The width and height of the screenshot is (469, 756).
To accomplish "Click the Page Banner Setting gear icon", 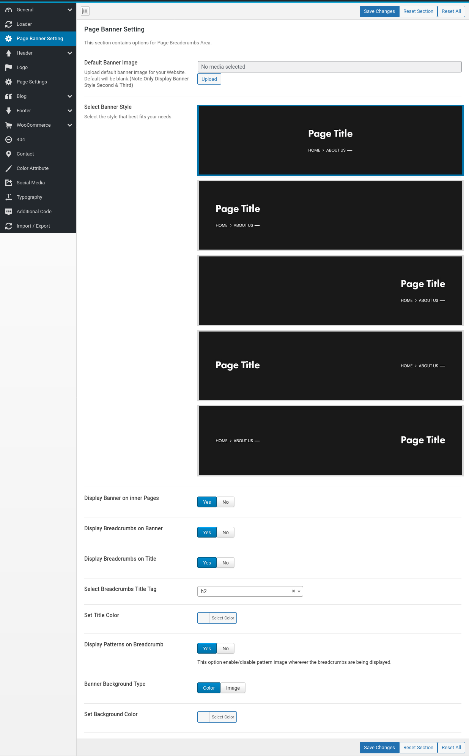I will tap(9, 39).
